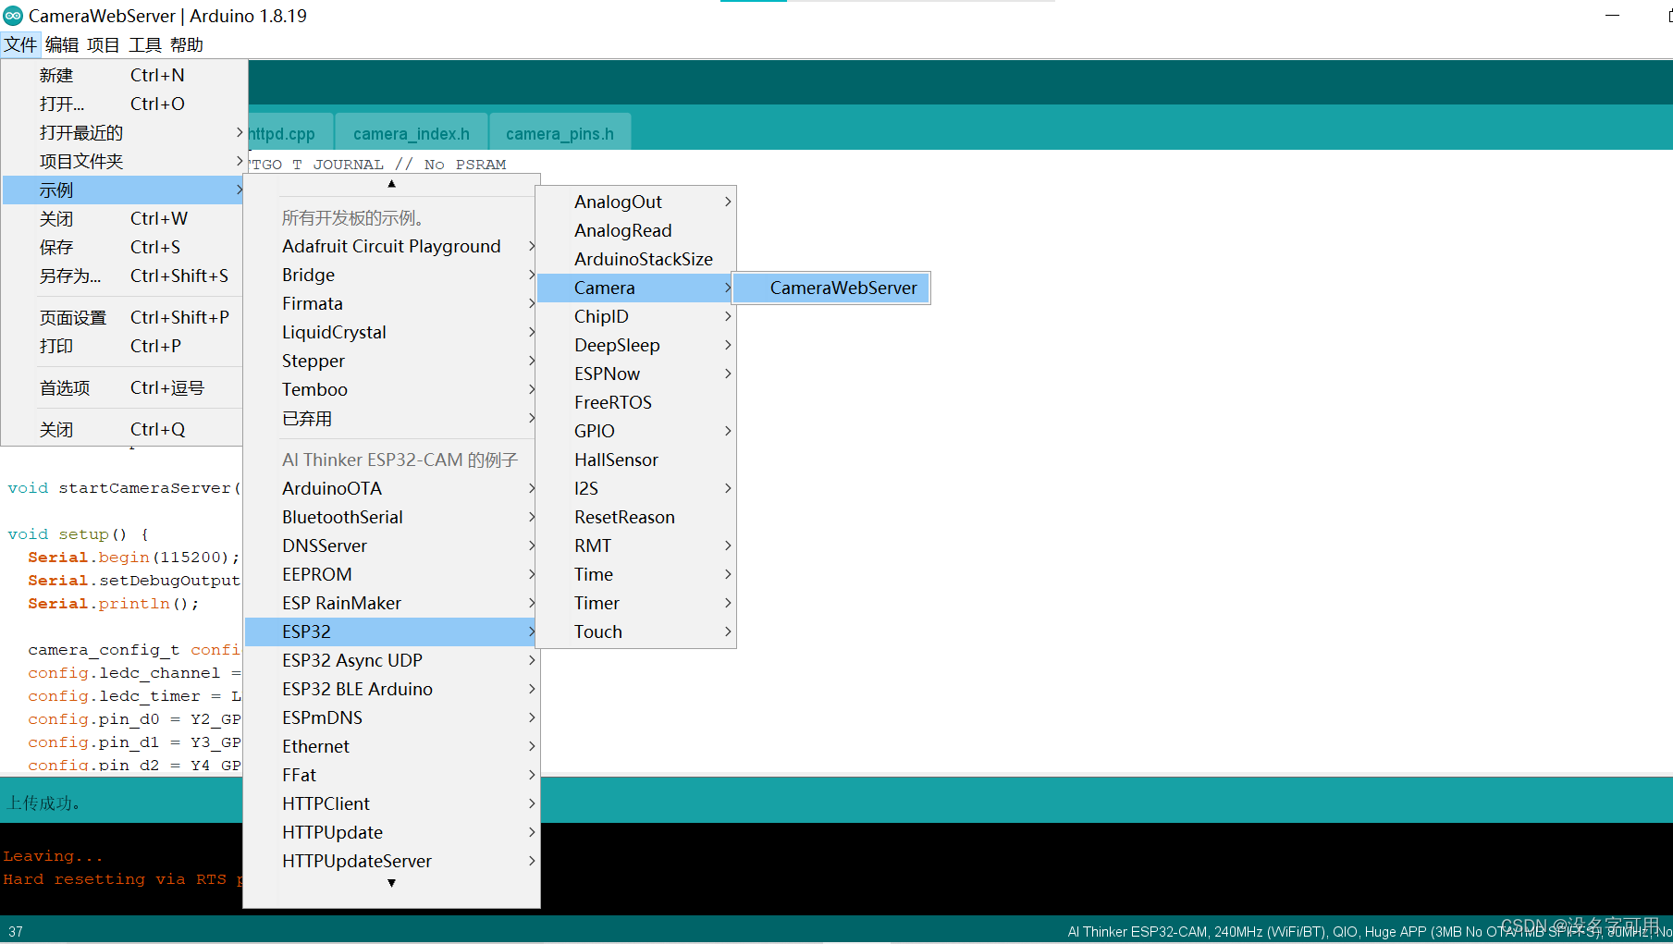This screenshot has height=944, width=1673.
Task: Expand ESP32 BLE Arduino examples
Action: pos(392,689)
